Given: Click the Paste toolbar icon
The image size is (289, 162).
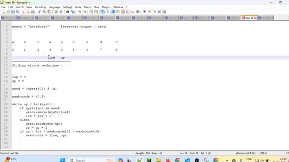Looking at the screenshot, I should (x=49, y=12).
